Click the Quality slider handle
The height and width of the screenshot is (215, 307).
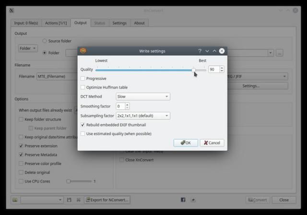pyautogui.click(x=194, y=70)
